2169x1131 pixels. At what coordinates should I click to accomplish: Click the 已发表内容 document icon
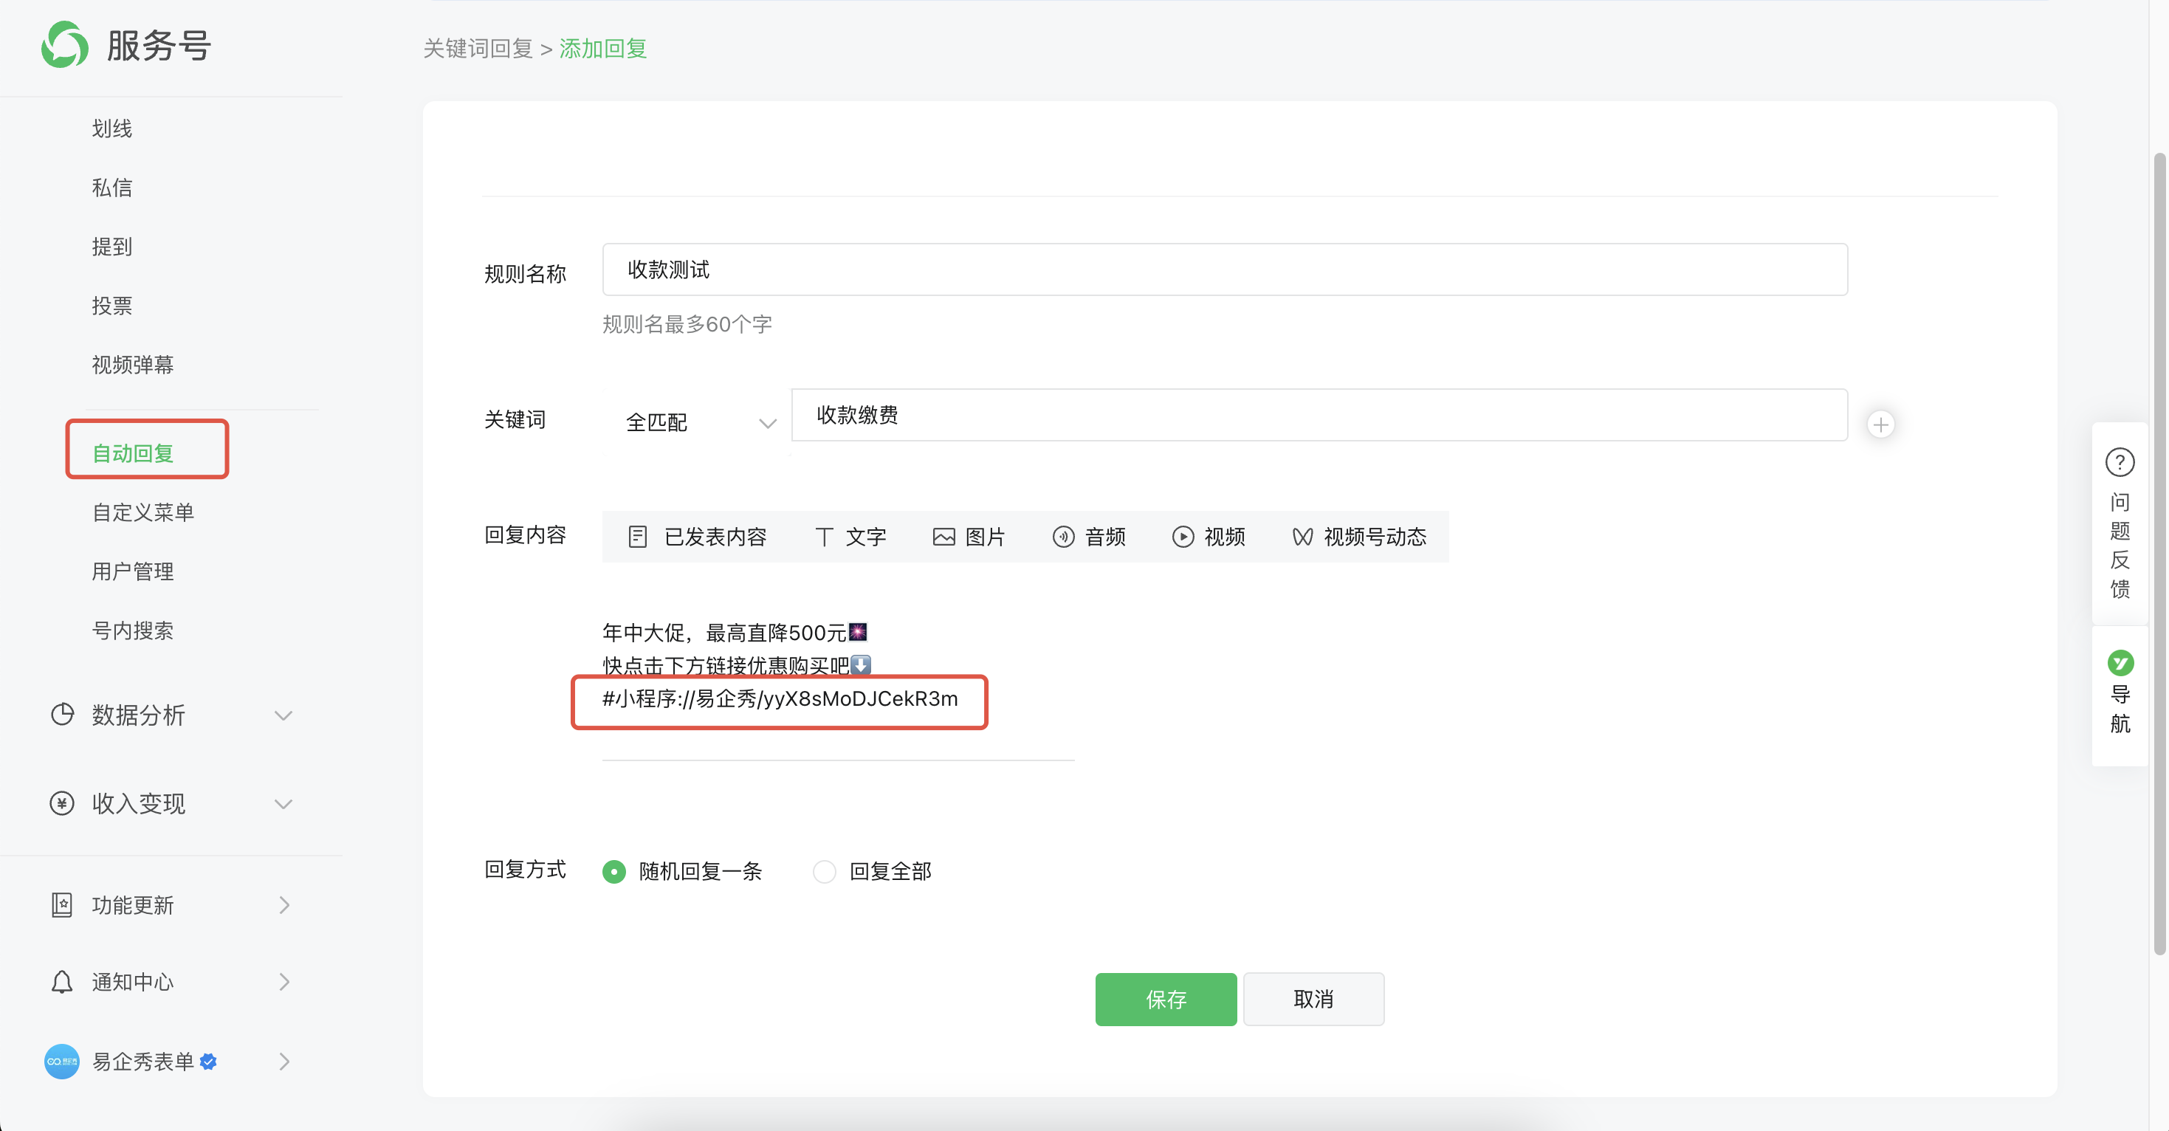[x=637, y=537]
